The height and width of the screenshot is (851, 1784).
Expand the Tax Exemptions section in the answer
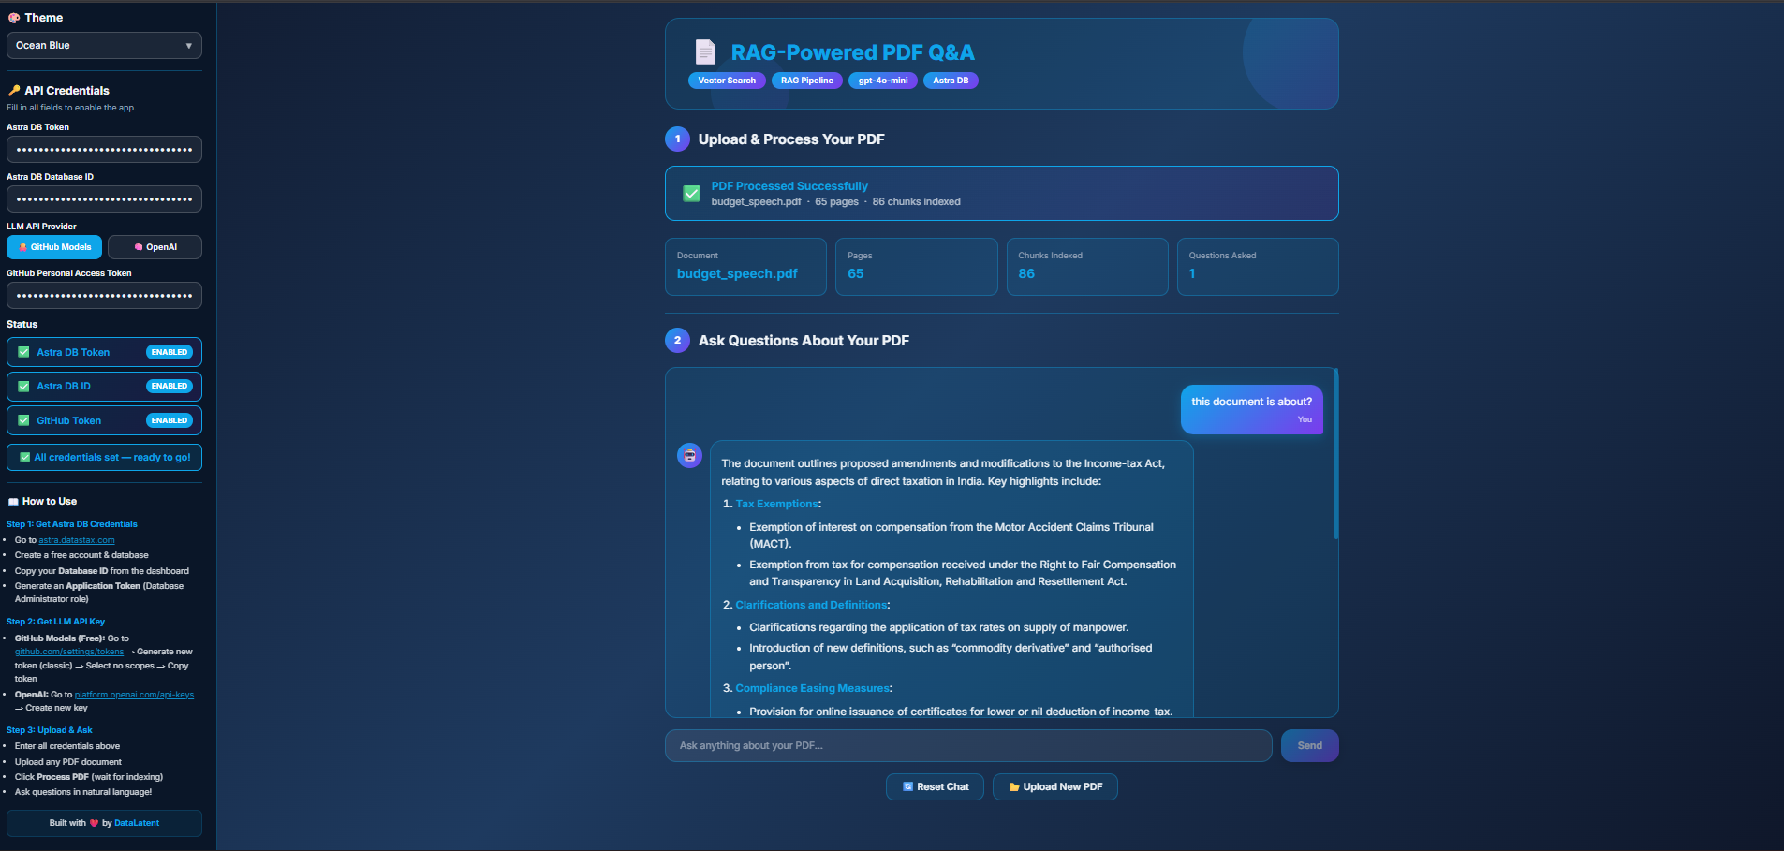click(x=776, y=503)
